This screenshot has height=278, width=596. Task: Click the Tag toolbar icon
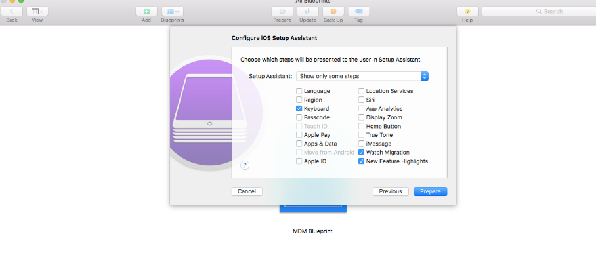pyautogui.click(x=358, y=11)
